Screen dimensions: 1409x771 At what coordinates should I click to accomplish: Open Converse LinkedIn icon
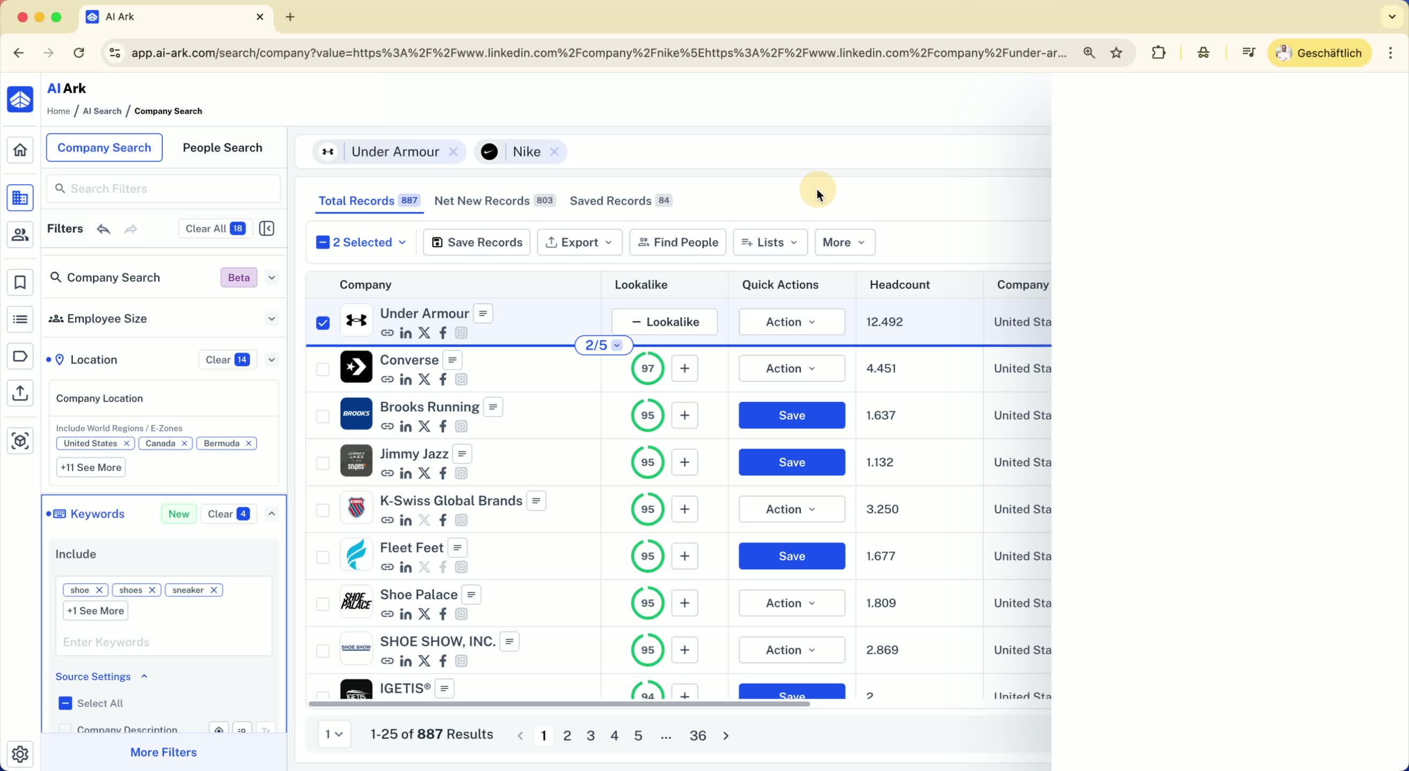(x=406, y=380)
